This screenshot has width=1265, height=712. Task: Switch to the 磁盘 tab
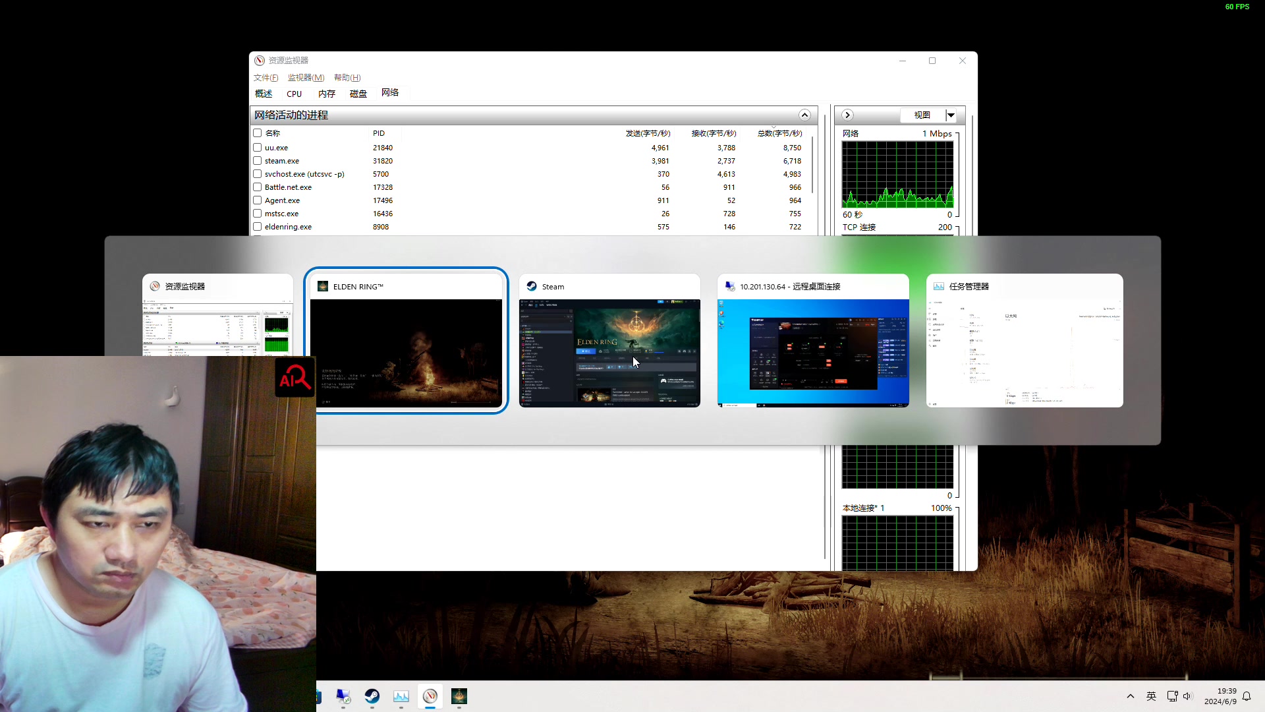pos(358,94)
